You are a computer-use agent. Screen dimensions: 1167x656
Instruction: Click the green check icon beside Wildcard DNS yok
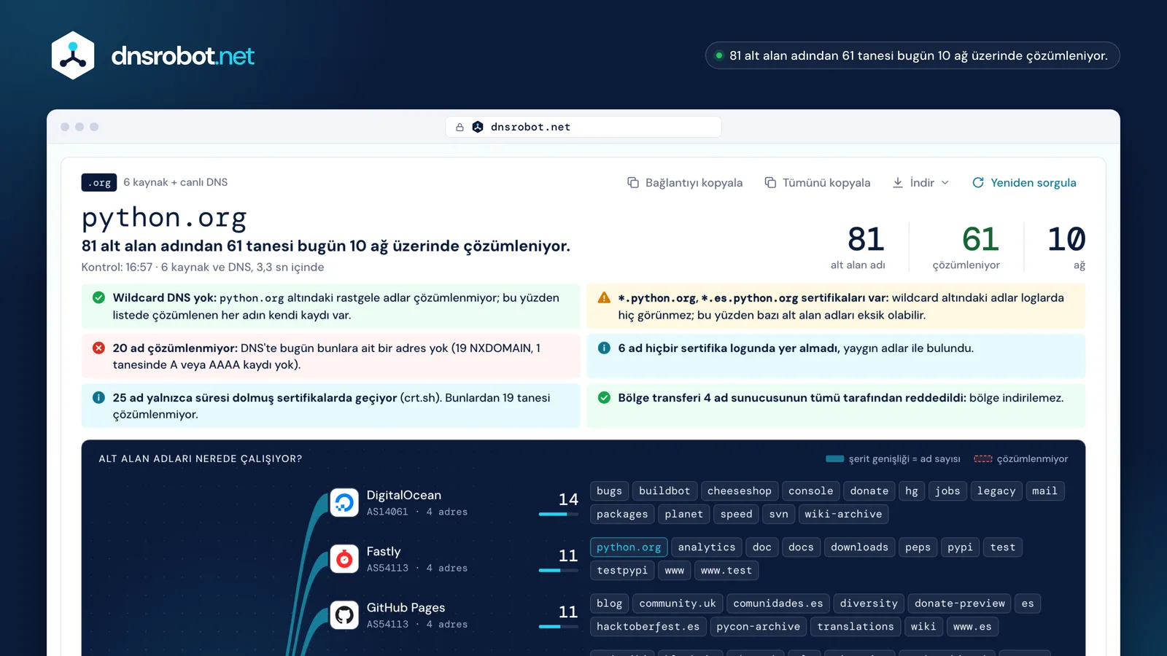pyautogui.click(x=98, y=297)
